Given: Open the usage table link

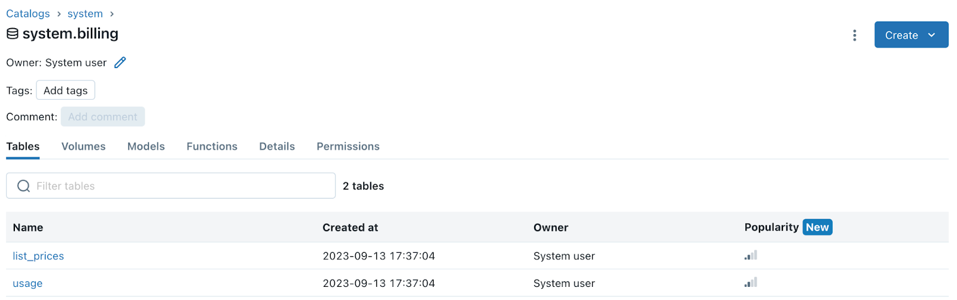Looking at the screenshot, I should click(28, 283).
